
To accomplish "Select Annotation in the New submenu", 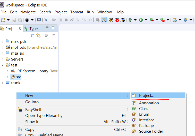I will click(158, 103).
